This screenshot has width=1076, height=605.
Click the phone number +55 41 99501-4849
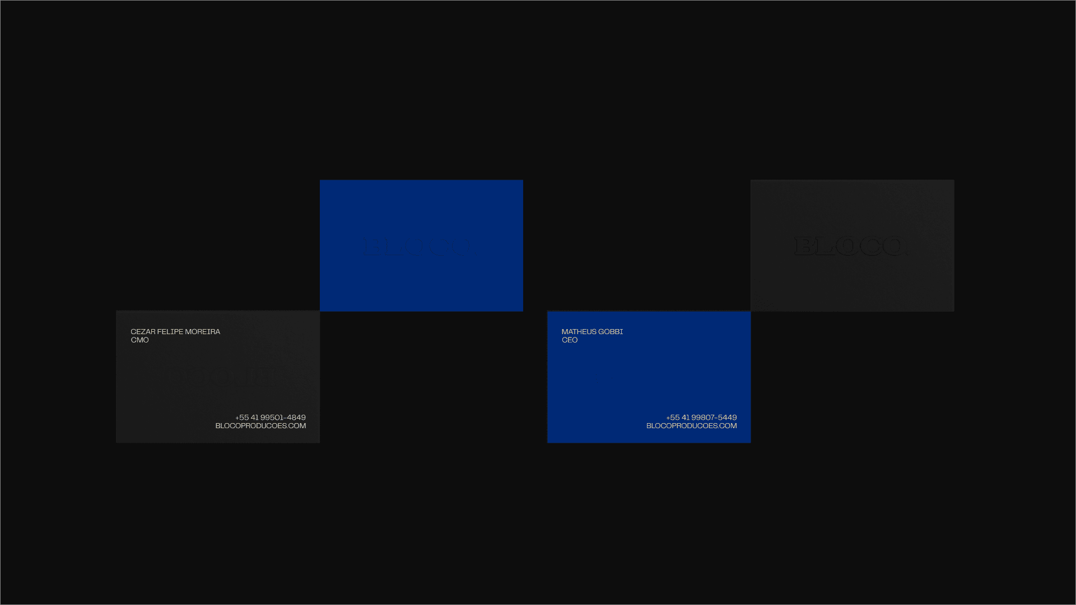point(271,418)
